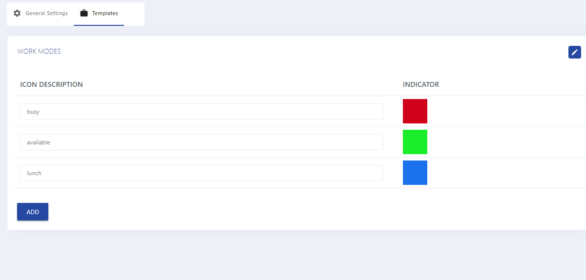Open the red busy indicator color swatch
The height and width of the screenshot is (280, 586).
415,111
